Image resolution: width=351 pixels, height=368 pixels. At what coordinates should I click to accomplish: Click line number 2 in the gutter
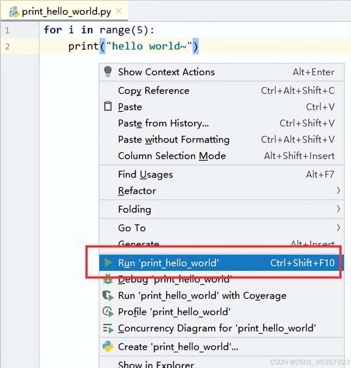[x=7, y=47]
